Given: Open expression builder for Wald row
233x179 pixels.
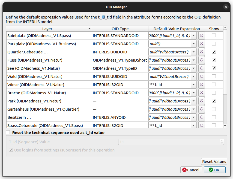Looking at the screenshot, I should (201, 77).
